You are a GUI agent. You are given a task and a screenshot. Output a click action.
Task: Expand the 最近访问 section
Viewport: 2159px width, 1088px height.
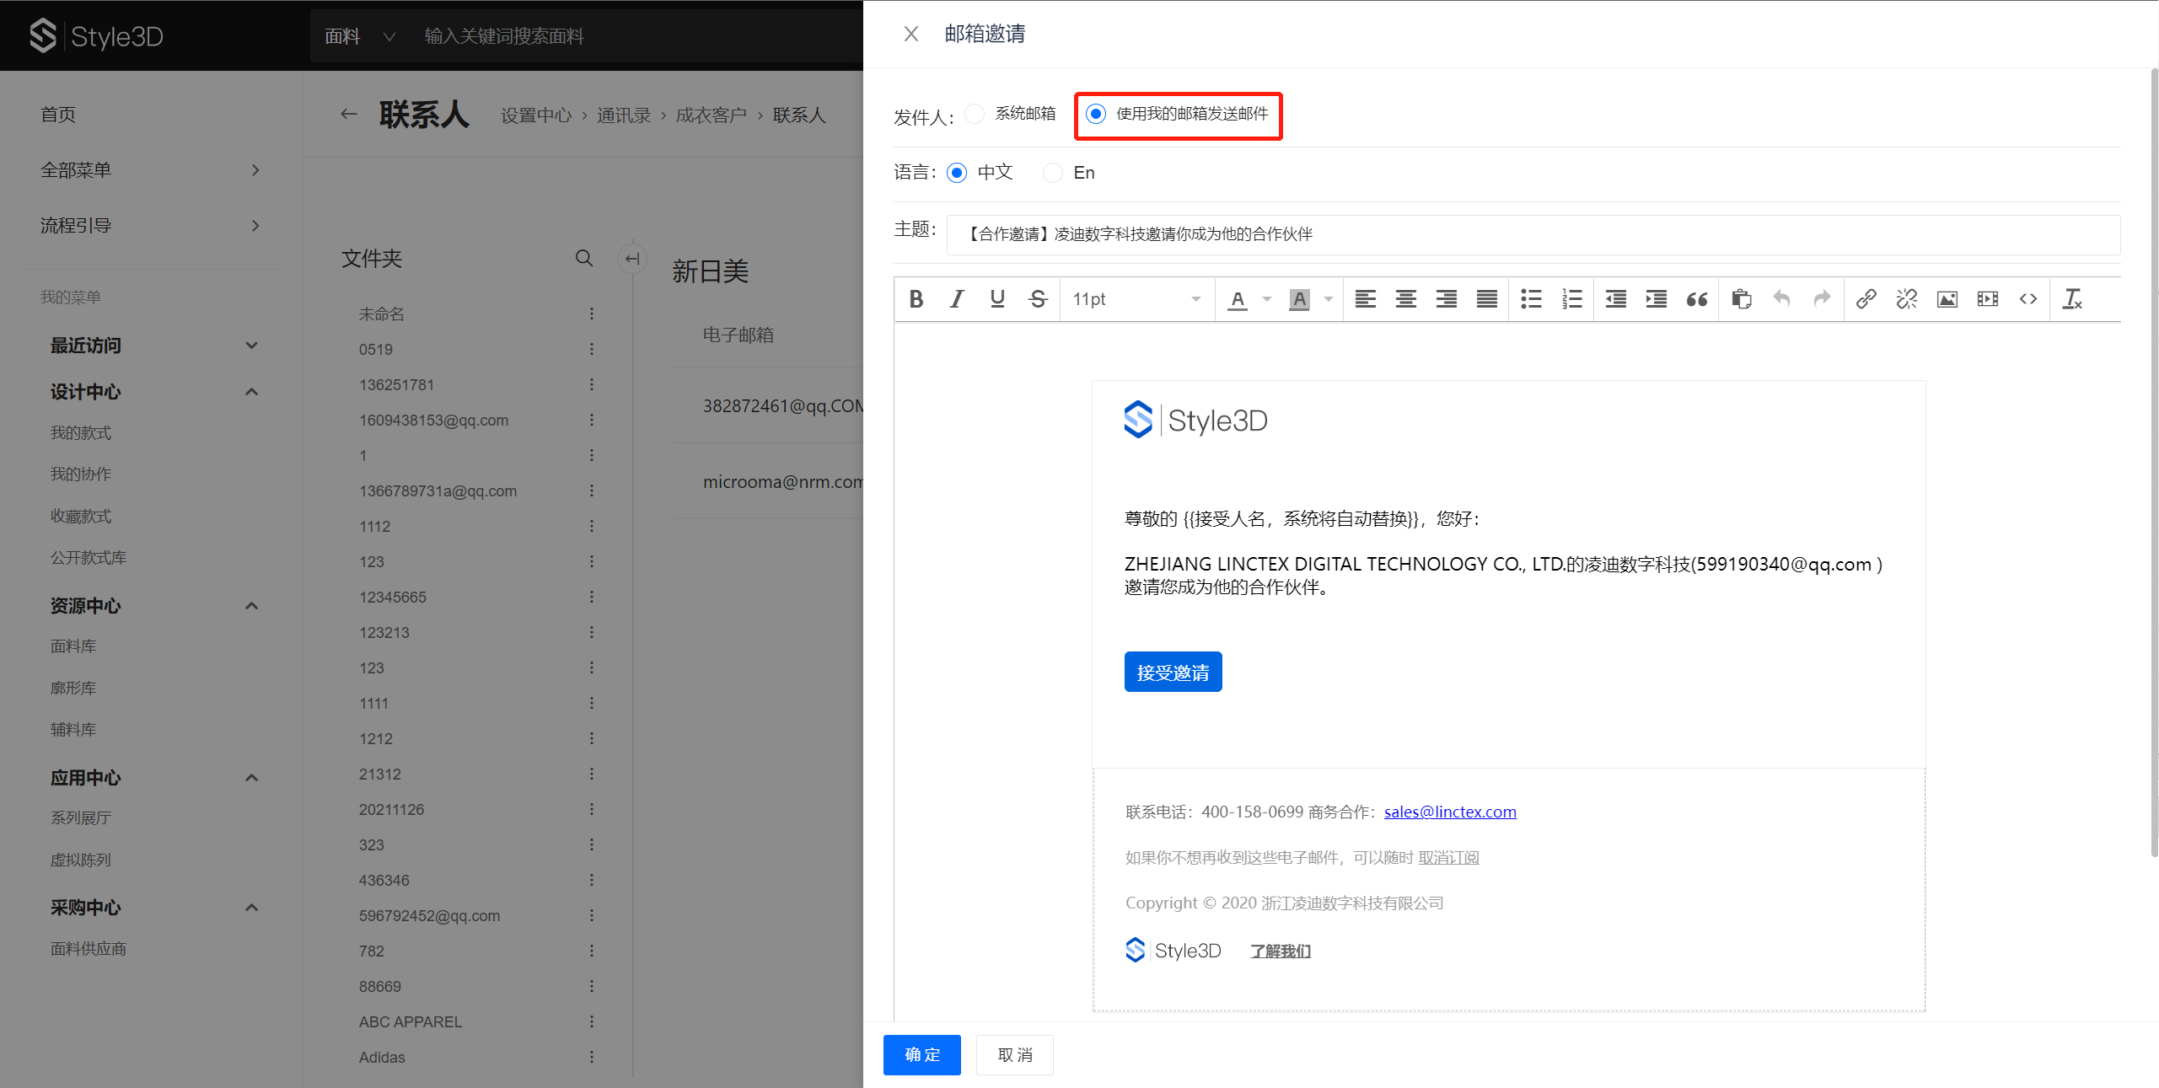pos(250,346)
